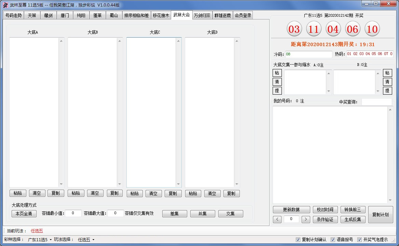Disable the 开奖气泡提示 bubble notification checkbox

click(360, 240)
